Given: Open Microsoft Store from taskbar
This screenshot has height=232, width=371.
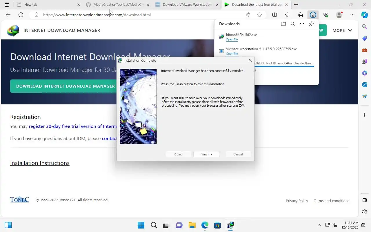Looking at the screenshot, I should tap(217, 225).
